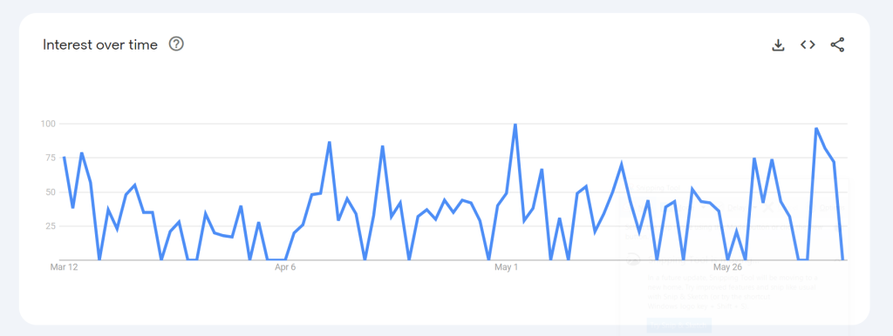Click the Interest over time heading

[100, 45]
